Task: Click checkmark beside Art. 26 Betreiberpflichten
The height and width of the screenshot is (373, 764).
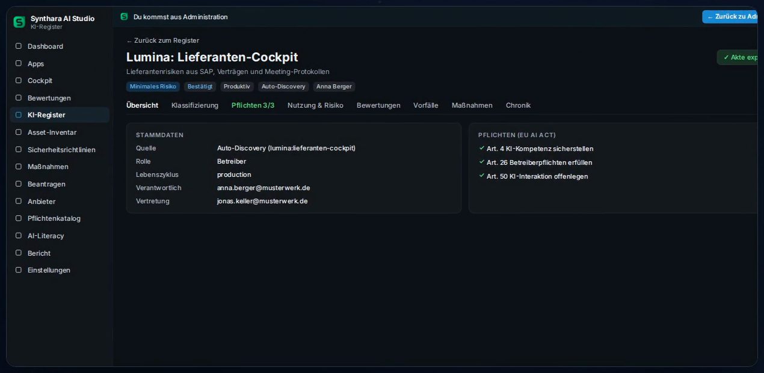Action: [x=482, y=162]
